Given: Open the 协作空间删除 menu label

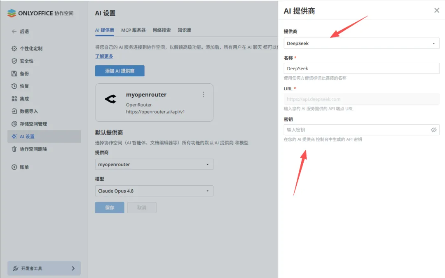Looking at the screenshot, I should tap(33, 149).
